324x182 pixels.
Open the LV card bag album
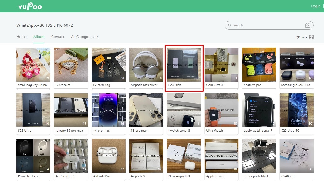(x=109, y=65)
